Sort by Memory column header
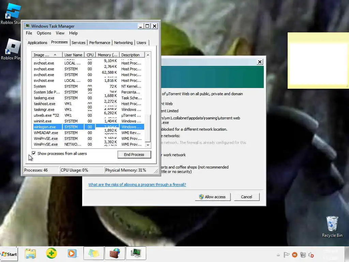The height and width of the screenshot is (262, 349). coord(107,55)
